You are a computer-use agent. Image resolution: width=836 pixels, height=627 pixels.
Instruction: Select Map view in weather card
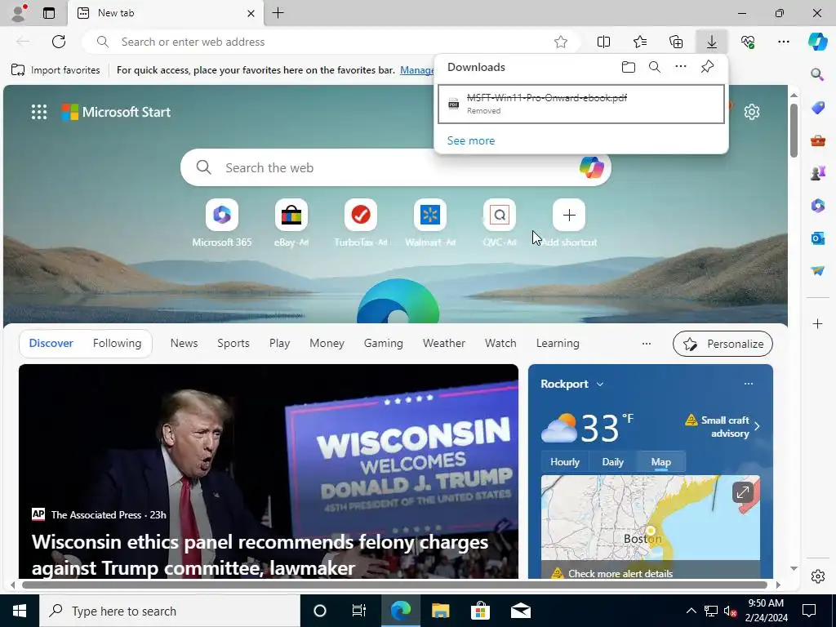click(660, 462)
